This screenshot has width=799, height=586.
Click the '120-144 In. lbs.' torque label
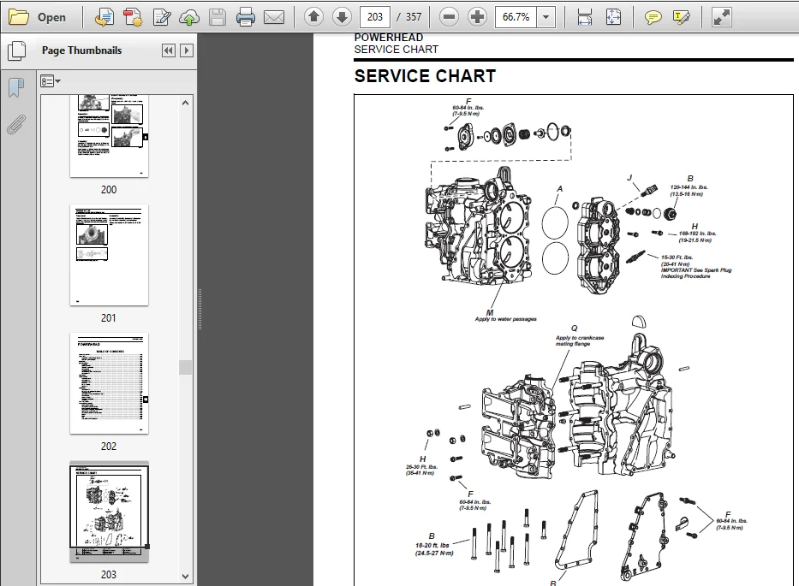tap(689, 187)
